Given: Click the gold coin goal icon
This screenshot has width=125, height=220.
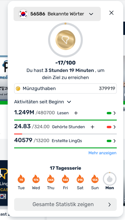Looking at the screenshot, I should [65, 40].
